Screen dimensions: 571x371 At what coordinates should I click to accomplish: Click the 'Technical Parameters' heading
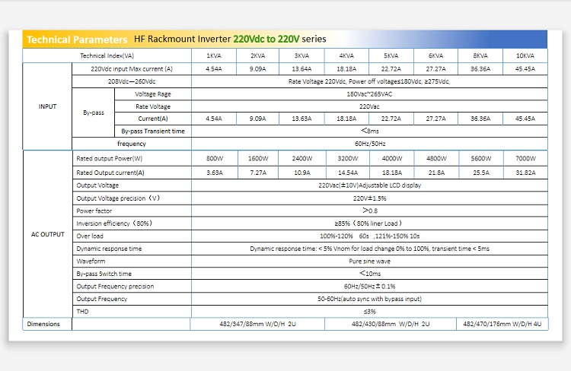click(77, 40)
